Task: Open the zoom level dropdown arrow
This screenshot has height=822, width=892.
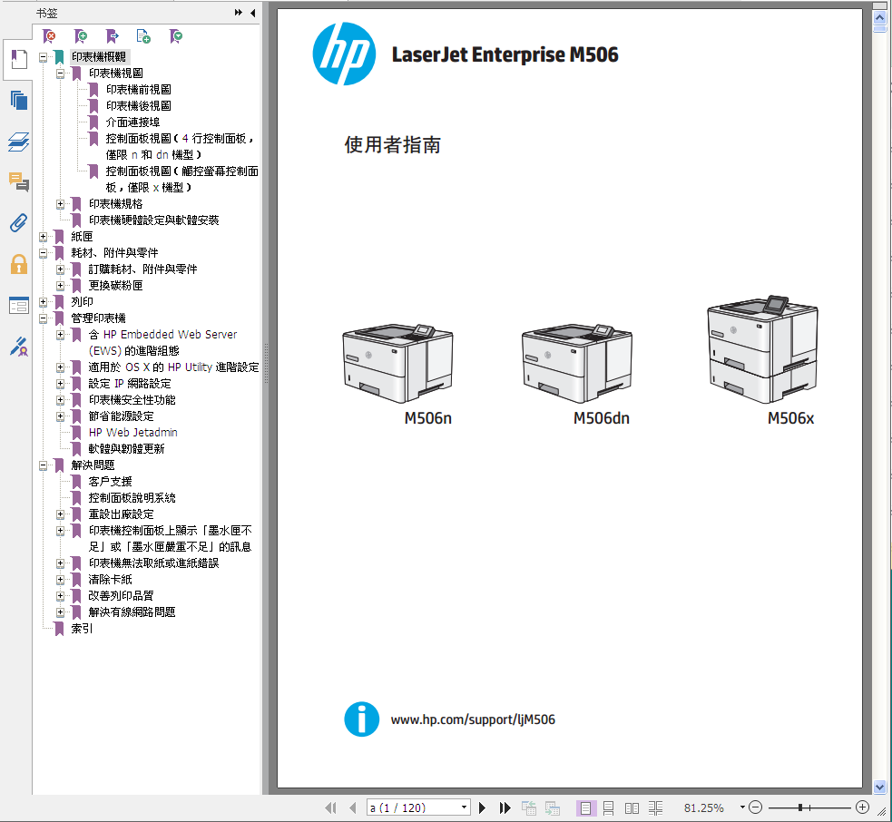Action: 742,807
